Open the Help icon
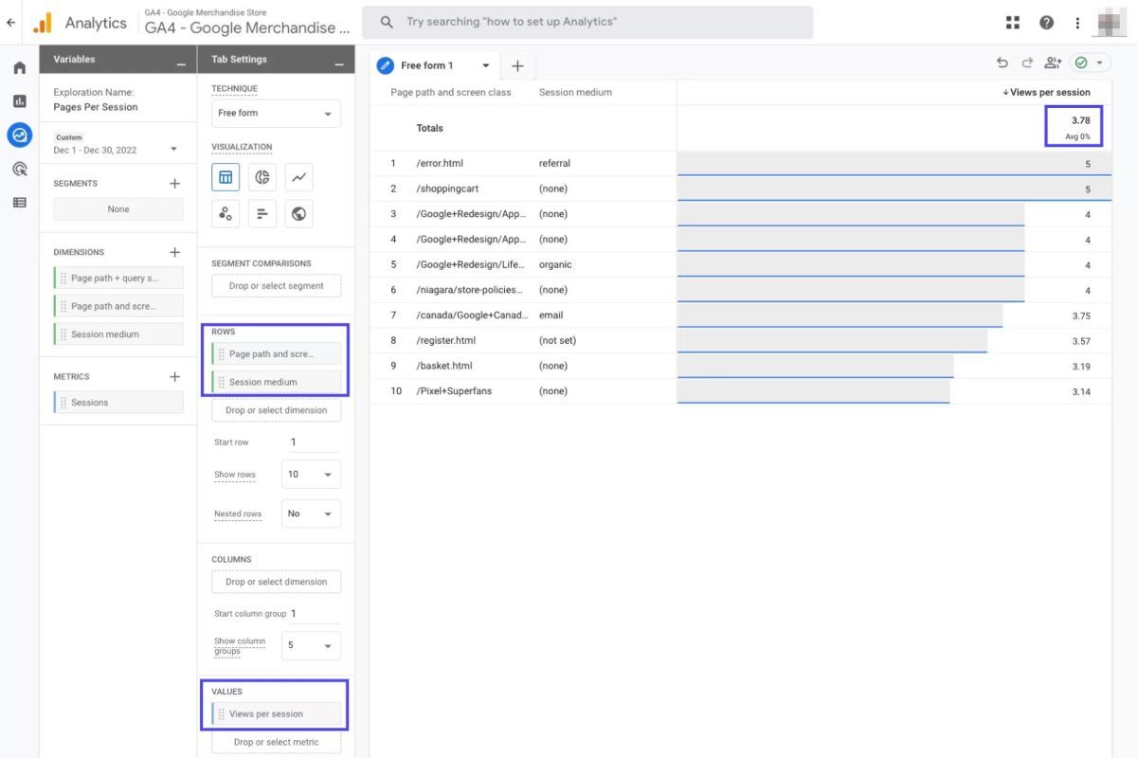 [1046, 23]
